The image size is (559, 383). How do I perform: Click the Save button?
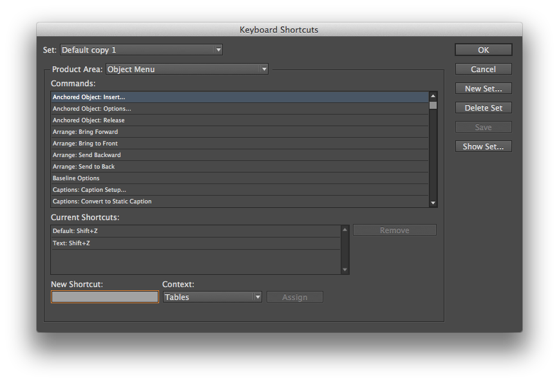coord(484,127)
